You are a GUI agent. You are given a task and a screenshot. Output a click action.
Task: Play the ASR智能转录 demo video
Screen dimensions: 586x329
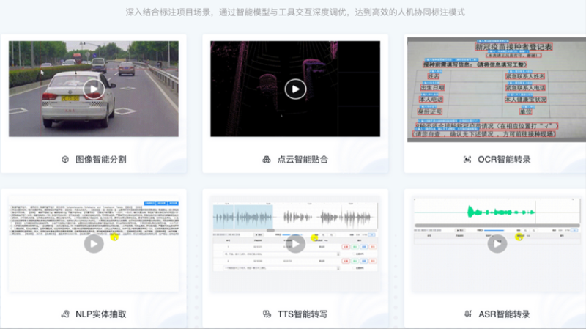(x=497, y=244)
